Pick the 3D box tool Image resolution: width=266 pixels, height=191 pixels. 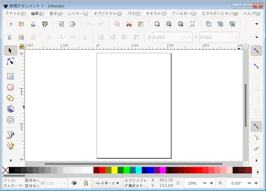(x=10, y=109)
